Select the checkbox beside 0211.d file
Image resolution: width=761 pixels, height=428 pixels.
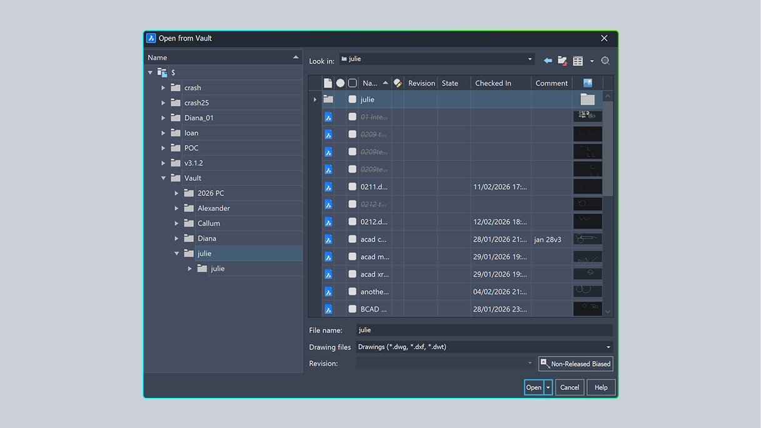[x=351, y=186]
